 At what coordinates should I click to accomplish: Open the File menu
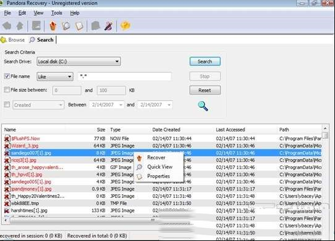7,13
